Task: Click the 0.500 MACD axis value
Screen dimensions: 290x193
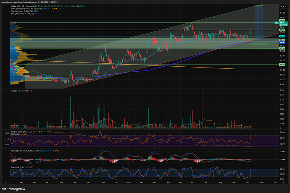Action: coord(282,151)
